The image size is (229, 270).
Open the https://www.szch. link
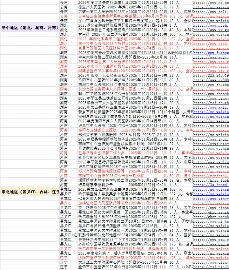[211, 43]
